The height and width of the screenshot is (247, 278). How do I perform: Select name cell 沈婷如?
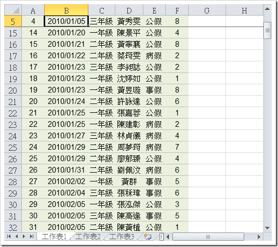129,79
